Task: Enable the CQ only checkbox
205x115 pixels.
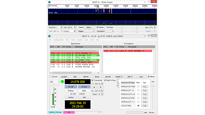Action: click(50, 77)
